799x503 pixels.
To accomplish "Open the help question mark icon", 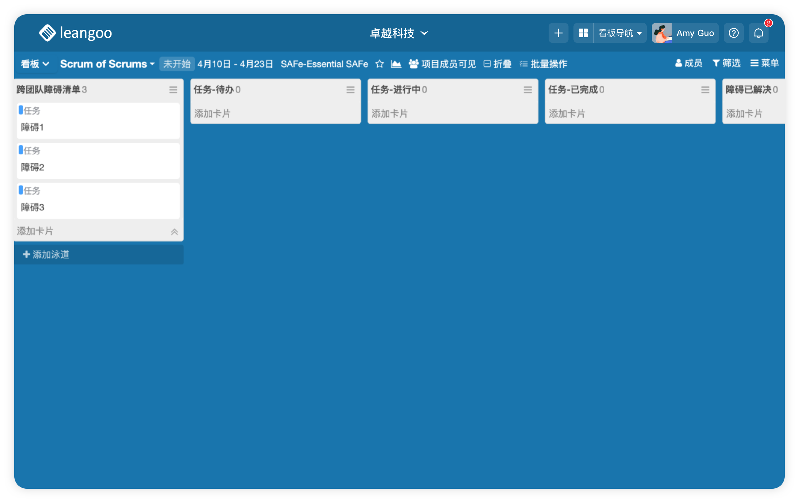I will click(x=733, y=33).
